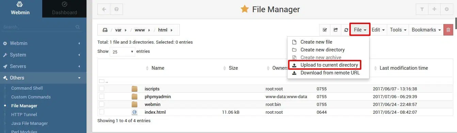Collapse the Others sidebar category
Image resolution: width=457 pixels, height=133 pixels.
[43, 78]
